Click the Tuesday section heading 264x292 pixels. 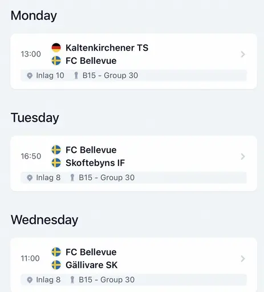click(x=35, y=117)
